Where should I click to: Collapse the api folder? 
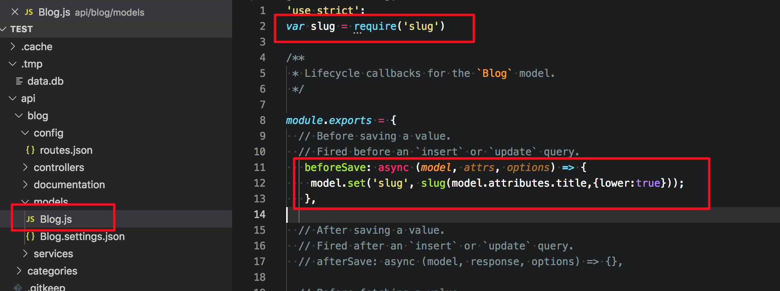click(x=12, y=98)
